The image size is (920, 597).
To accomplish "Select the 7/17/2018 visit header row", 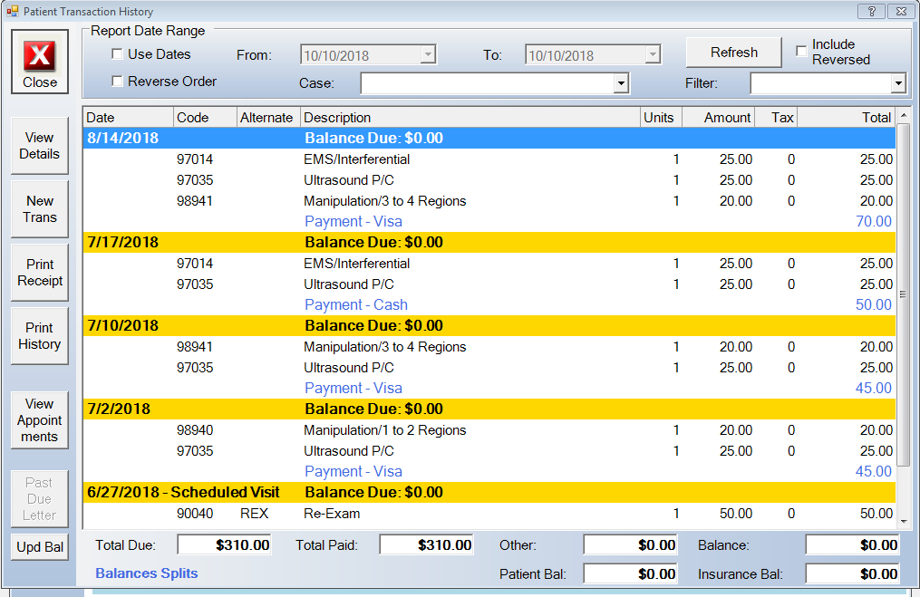I will (489, 242).
